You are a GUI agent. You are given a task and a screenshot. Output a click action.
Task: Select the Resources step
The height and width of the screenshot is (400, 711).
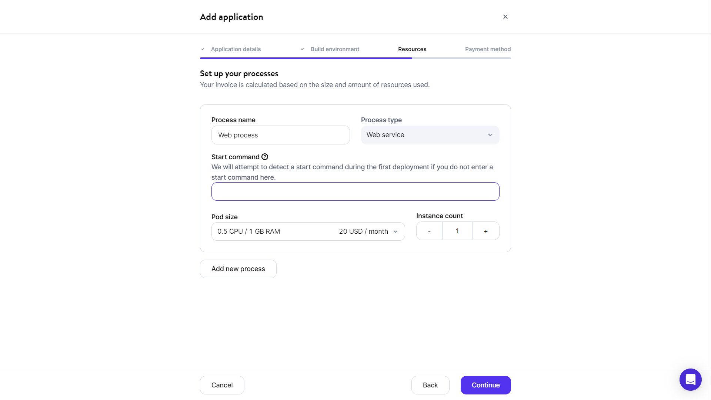tap(412, 49)
